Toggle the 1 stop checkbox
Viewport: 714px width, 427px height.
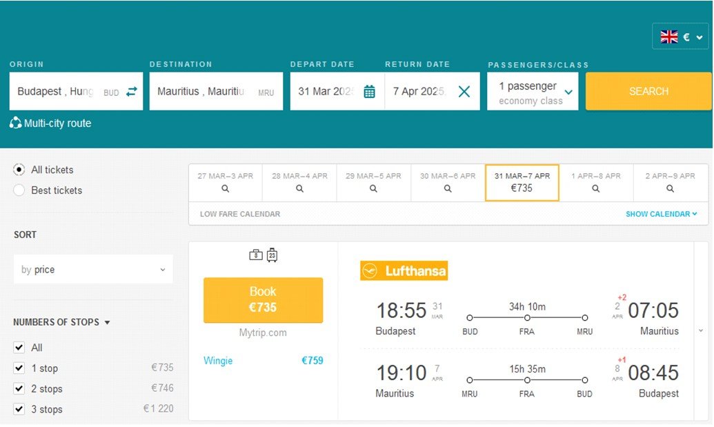click(x=19, y=368)
